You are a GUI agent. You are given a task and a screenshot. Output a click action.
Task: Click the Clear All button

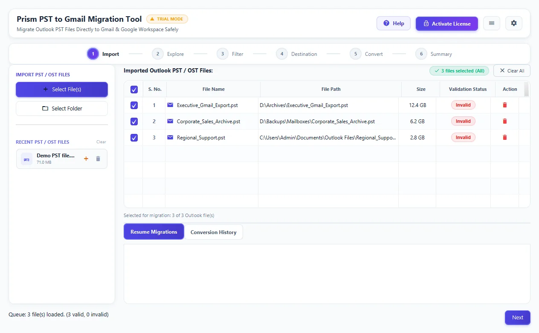point(512,71)
